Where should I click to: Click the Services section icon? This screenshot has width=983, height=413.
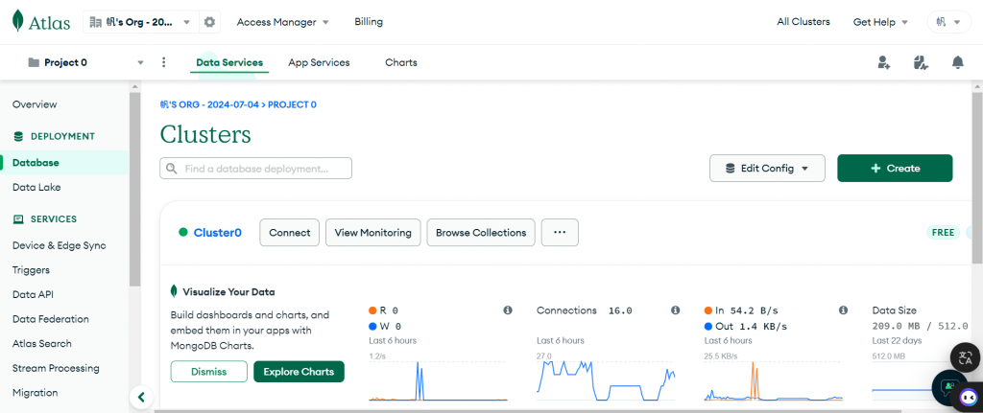pos(18,219)
